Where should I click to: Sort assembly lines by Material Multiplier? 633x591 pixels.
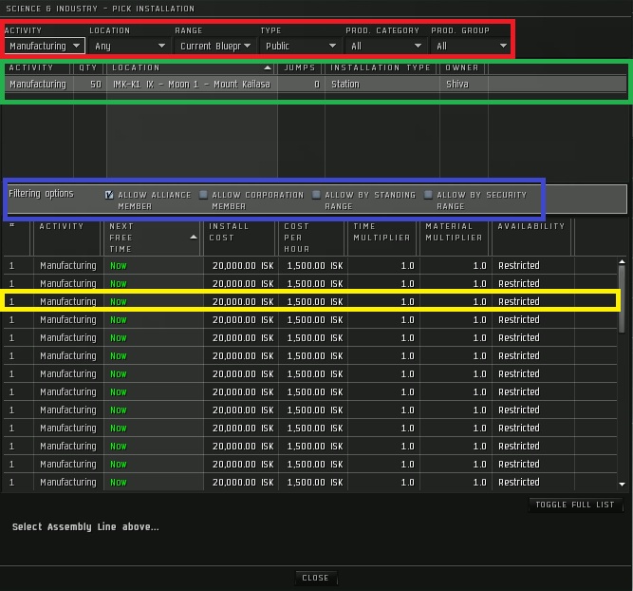[456, 238]
